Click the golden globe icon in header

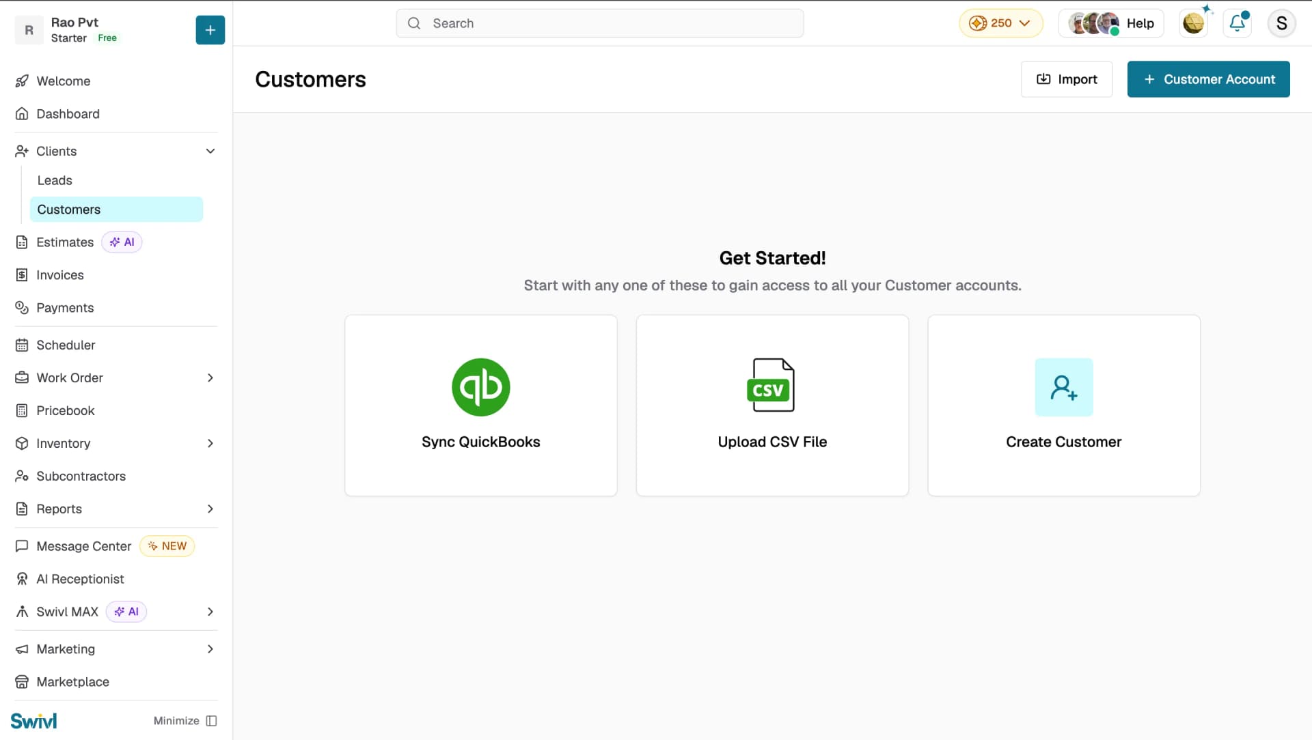(x=1193, y=23)
